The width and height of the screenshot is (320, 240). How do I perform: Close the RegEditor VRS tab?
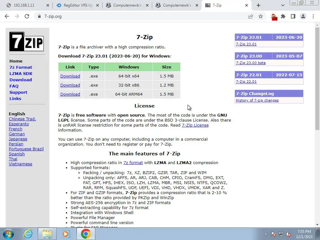(97, 6)
